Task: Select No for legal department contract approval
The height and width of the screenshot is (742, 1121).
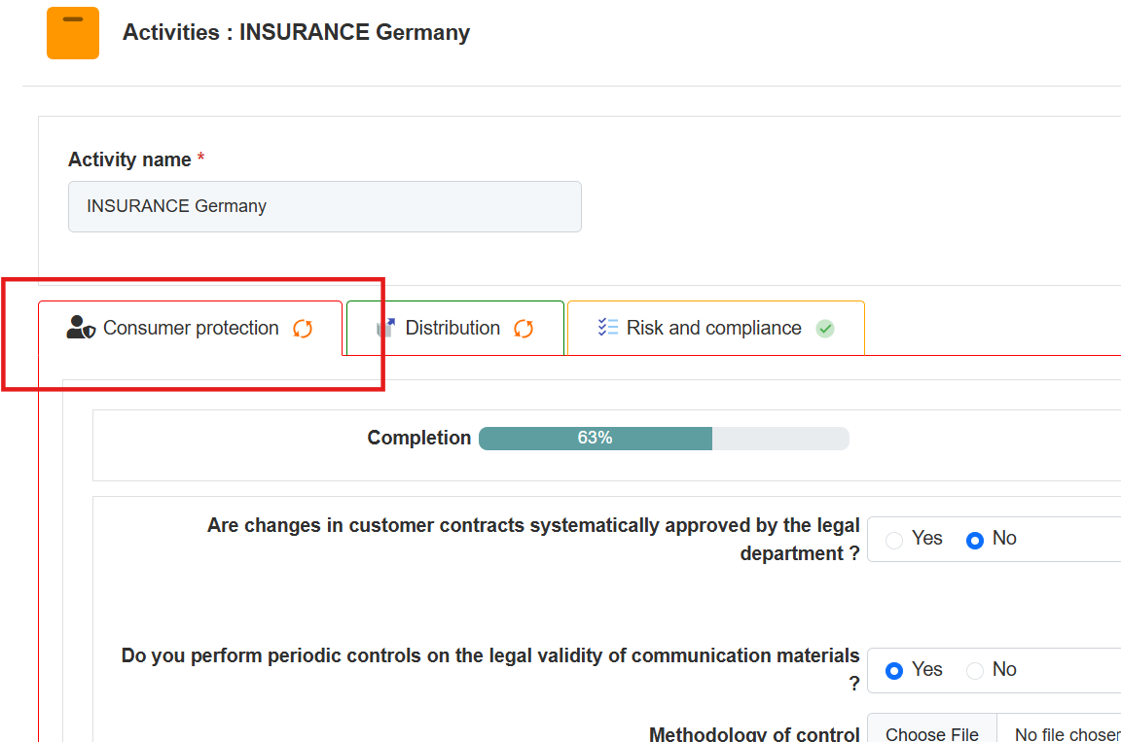Action: coord(975,540)
